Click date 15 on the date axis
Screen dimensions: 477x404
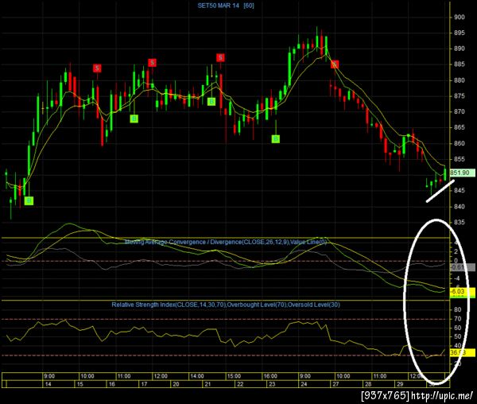[x=80, y=384]
